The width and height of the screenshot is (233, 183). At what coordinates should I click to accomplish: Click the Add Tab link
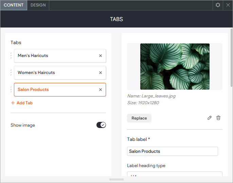(x=22, y=103)
